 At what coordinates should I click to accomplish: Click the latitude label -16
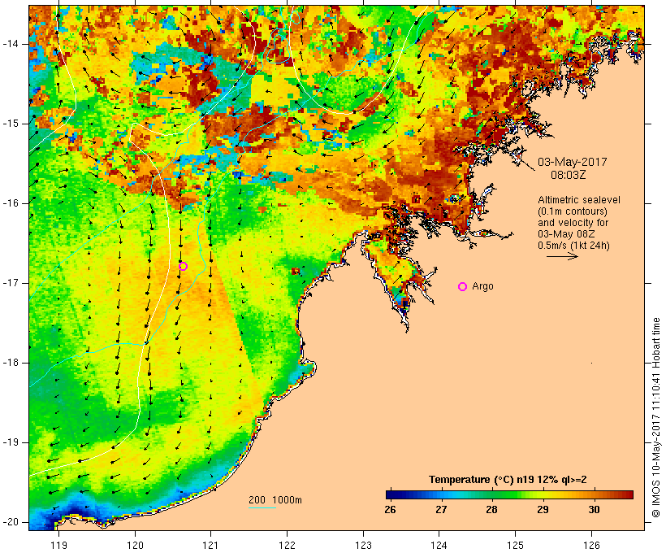[x=10, y=203]
